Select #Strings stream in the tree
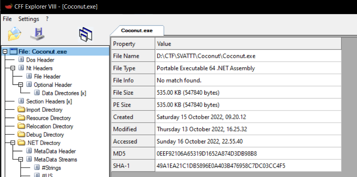This screenshot has height=177, width=357. 51,168
